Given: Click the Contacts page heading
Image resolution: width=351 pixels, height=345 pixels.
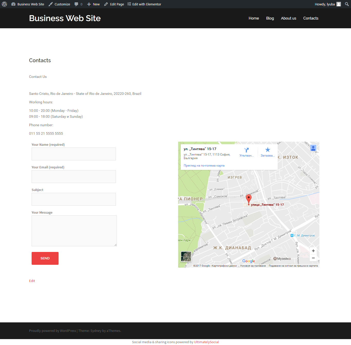Looking at the screenshot, I should click(40, 60).
